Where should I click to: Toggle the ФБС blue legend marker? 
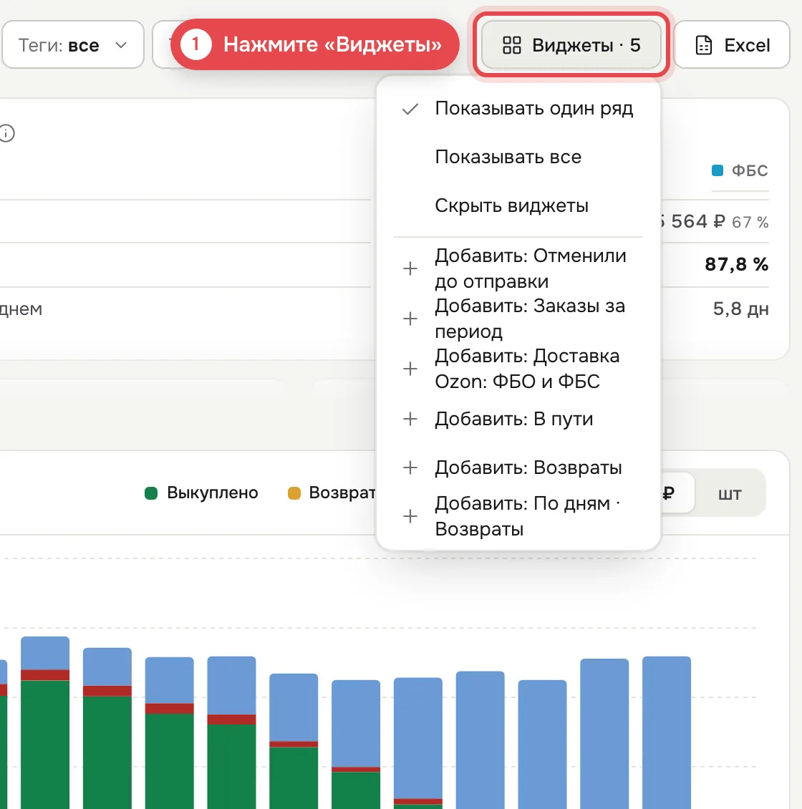point(718,170)
